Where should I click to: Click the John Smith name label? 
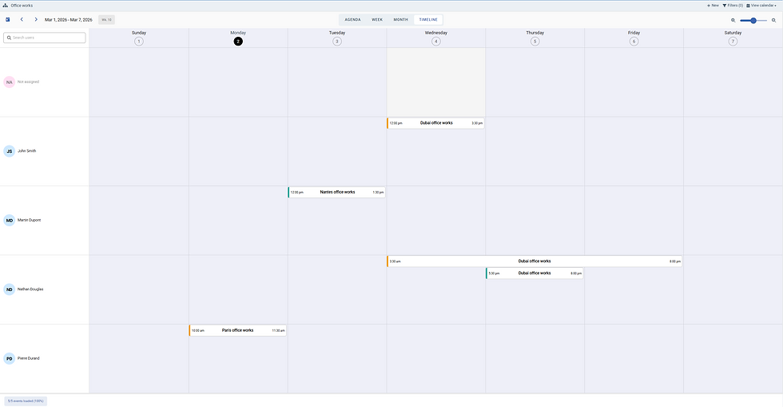click(x=27, y=151)
